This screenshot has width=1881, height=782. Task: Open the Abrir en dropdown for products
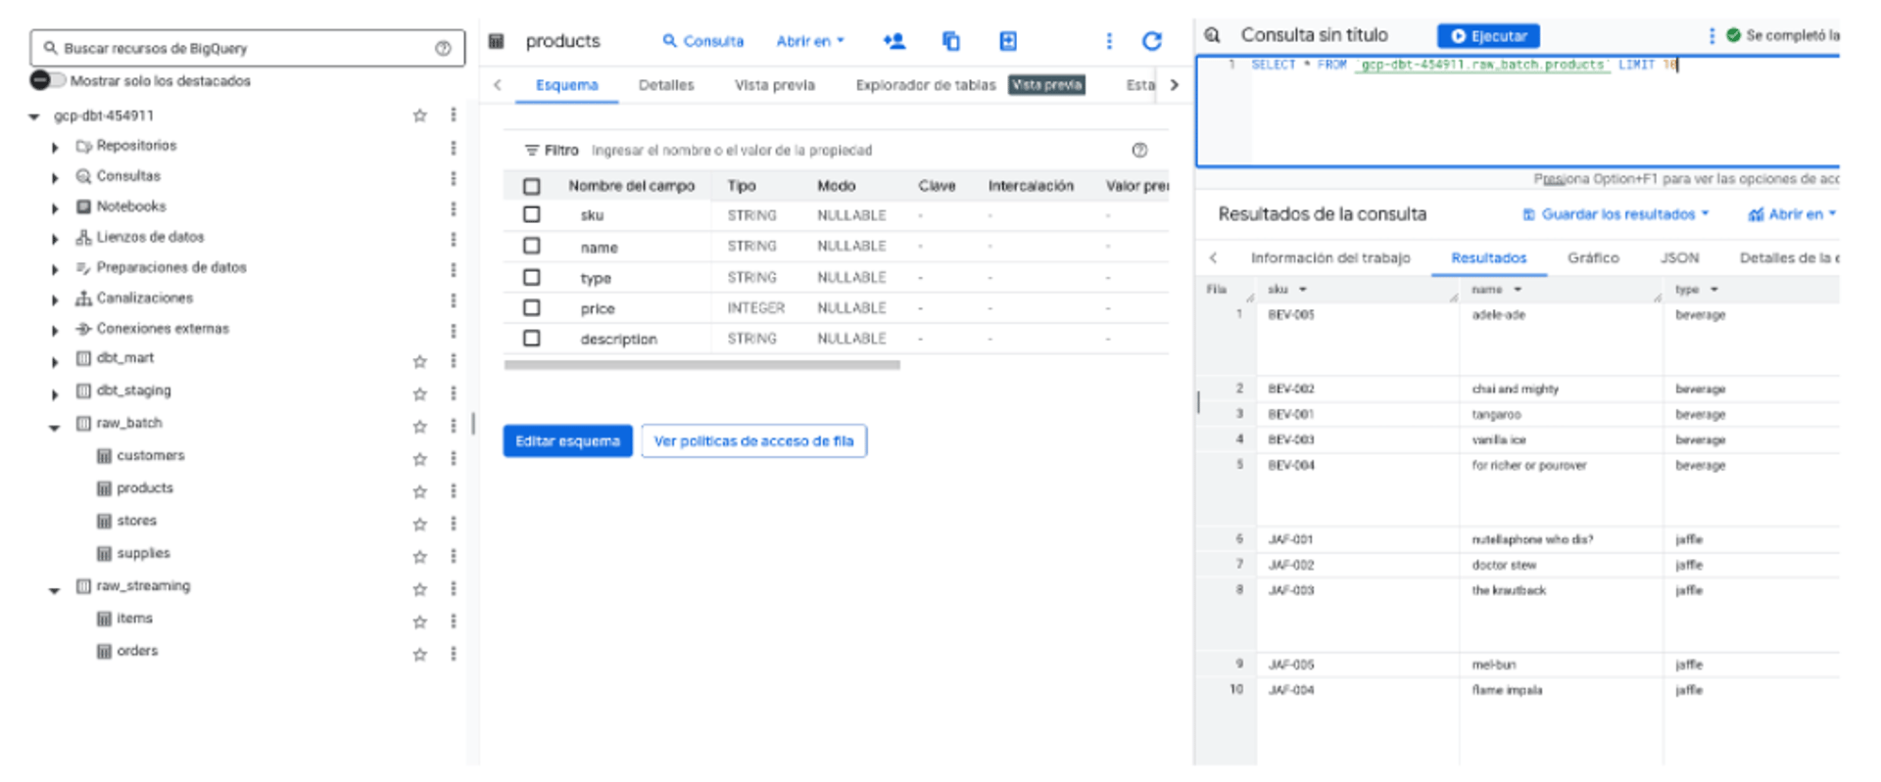810,41
